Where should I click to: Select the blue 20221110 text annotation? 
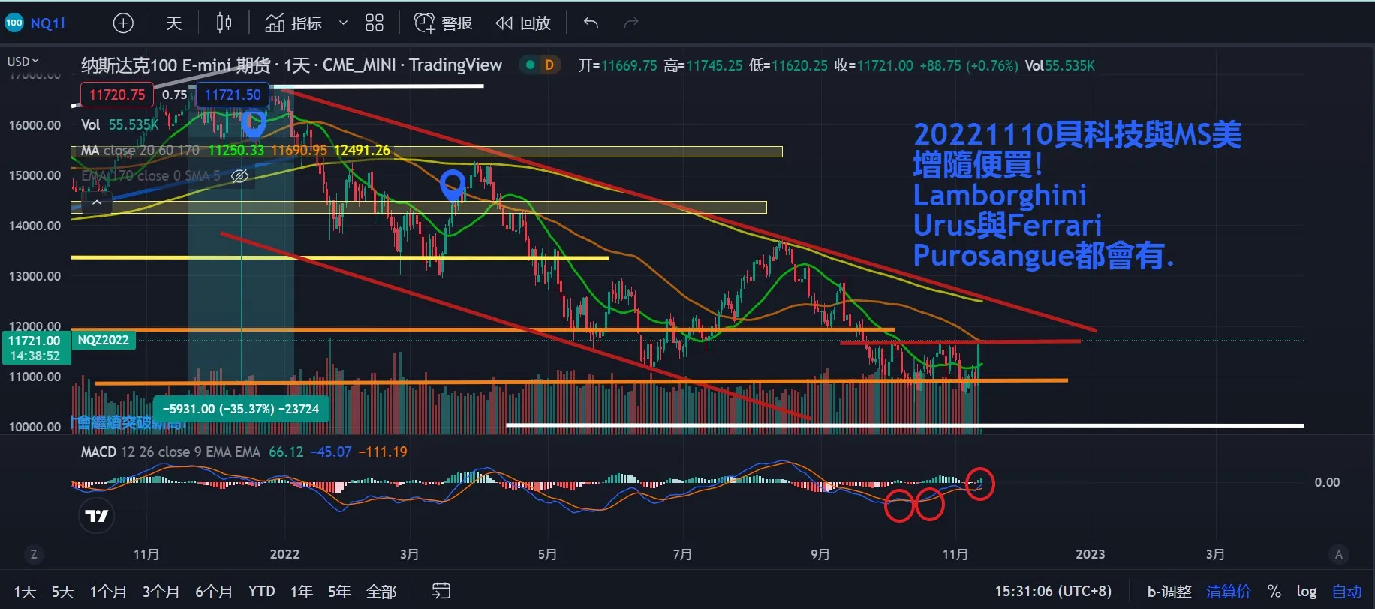(1077, 195)
